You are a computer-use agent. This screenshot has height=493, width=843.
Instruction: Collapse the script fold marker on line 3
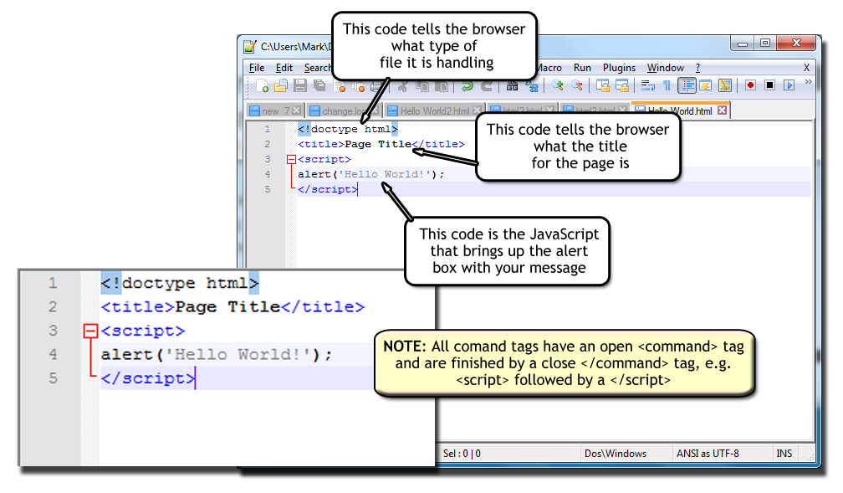point(291,159)
